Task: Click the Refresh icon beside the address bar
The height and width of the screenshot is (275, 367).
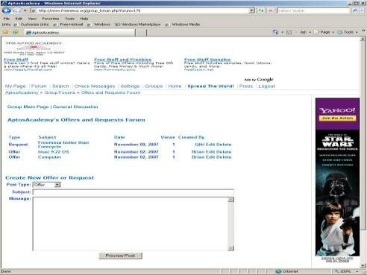Action: tap(261, 10)
